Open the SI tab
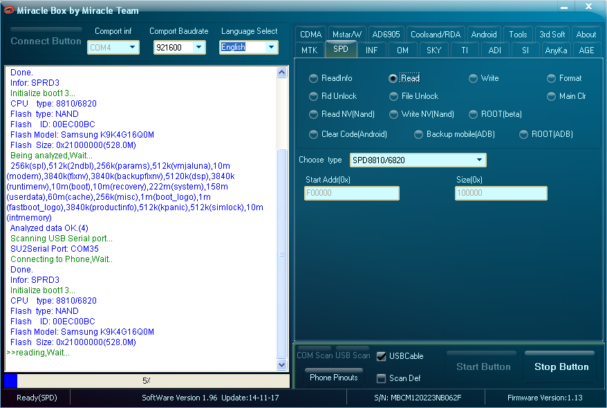The height and width of the screenshot is (408, 607). click(525, 50)
